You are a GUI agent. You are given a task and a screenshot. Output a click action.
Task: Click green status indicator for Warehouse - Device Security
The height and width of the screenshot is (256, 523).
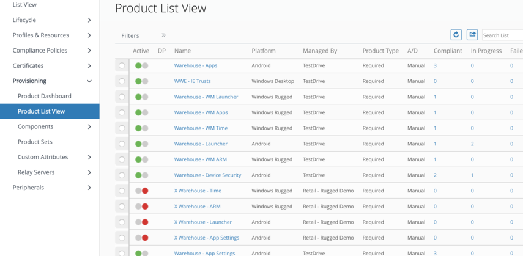click(x=139, y=175)
